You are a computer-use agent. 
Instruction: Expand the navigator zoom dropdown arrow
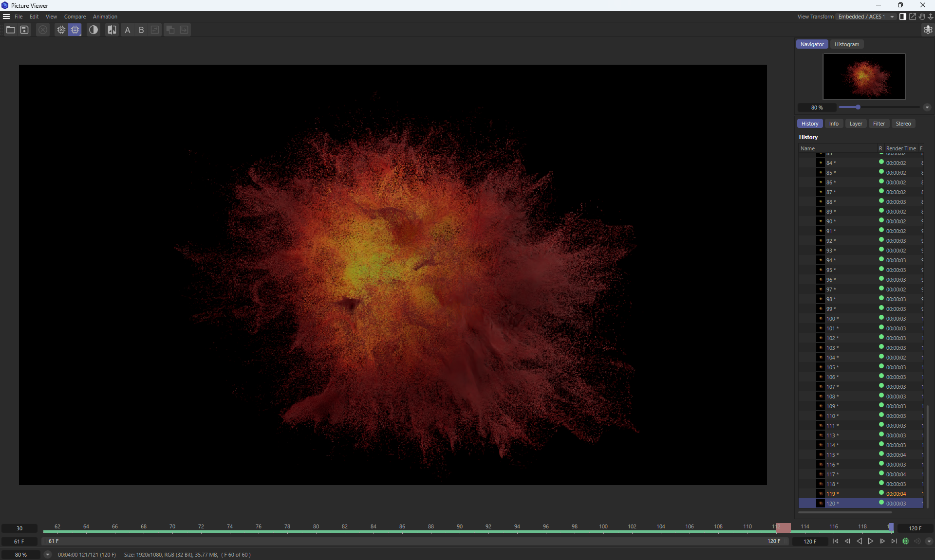(x=927, y=108)
